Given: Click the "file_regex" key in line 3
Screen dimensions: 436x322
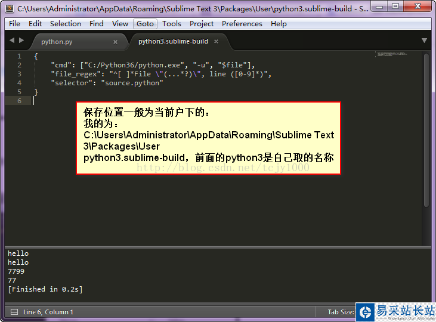Looking at the screenshot, I should coord(76,74).
